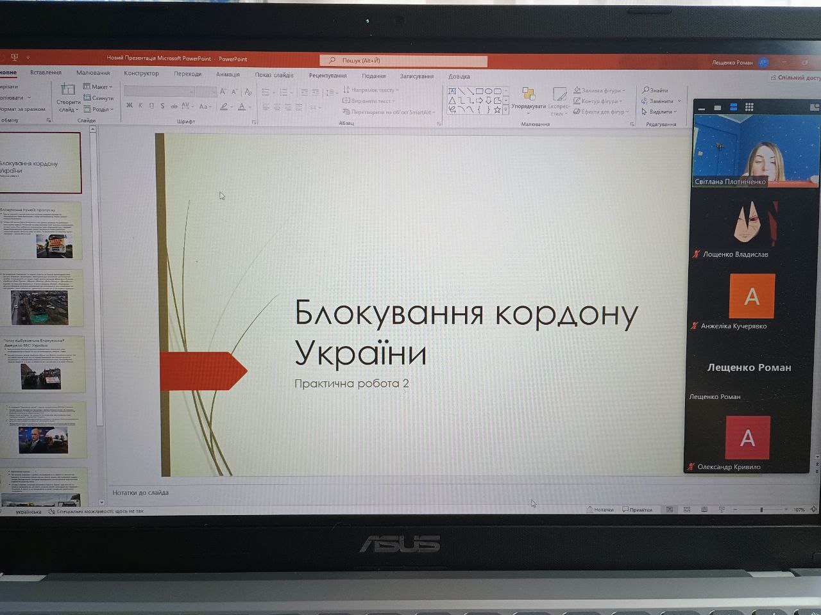This screenshot has width=821, height=615.
Task: Open the Переходи (Transitions) tab
Action: pos(187,74)
